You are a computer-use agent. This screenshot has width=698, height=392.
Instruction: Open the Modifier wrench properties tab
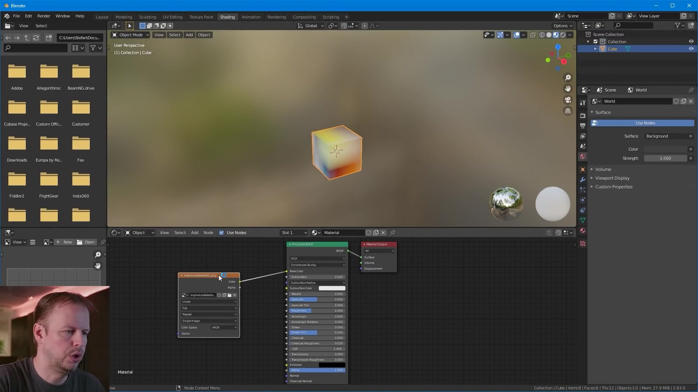click(583, 180)
